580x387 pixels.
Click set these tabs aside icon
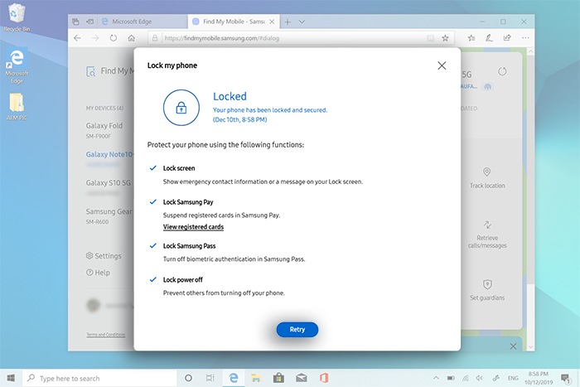[89, 22]
